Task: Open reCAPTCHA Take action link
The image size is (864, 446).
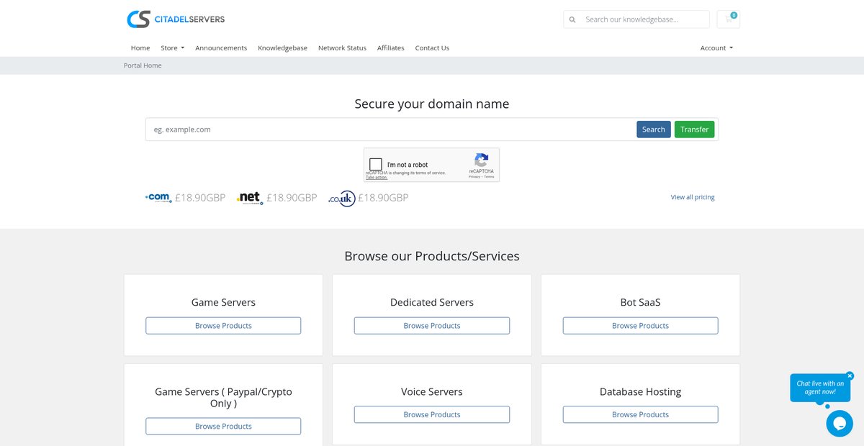Action: [376, 178]
